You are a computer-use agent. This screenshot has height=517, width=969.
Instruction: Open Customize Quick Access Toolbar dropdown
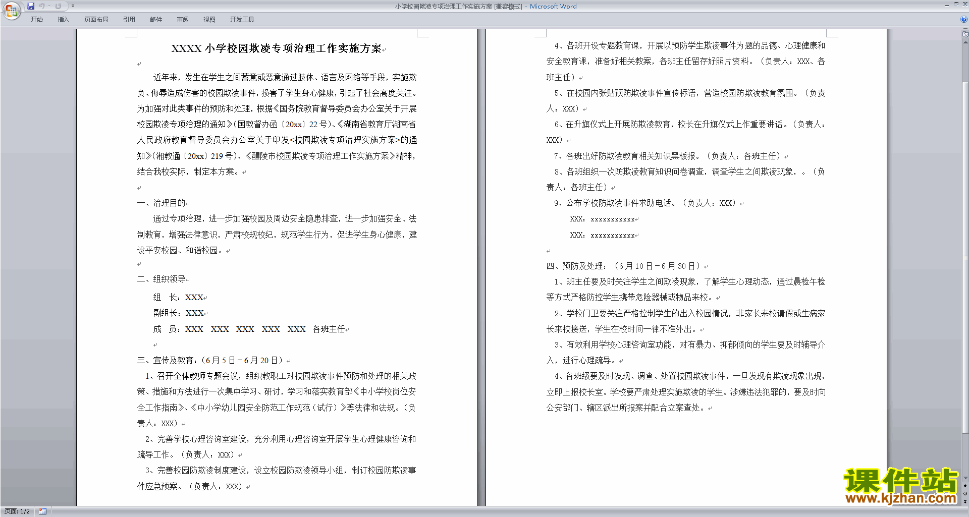(73, 6)
